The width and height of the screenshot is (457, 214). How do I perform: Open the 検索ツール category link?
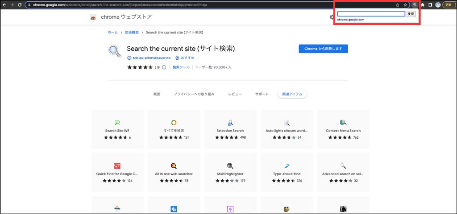[x=181, y=67]
